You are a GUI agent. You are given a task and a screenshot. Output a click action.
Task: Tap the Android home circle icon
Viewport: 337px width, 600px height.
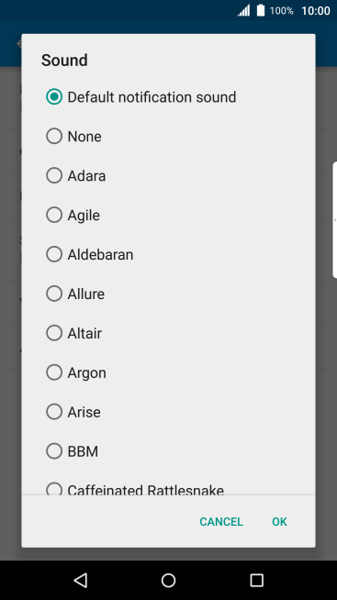click(x=169, y=580)
